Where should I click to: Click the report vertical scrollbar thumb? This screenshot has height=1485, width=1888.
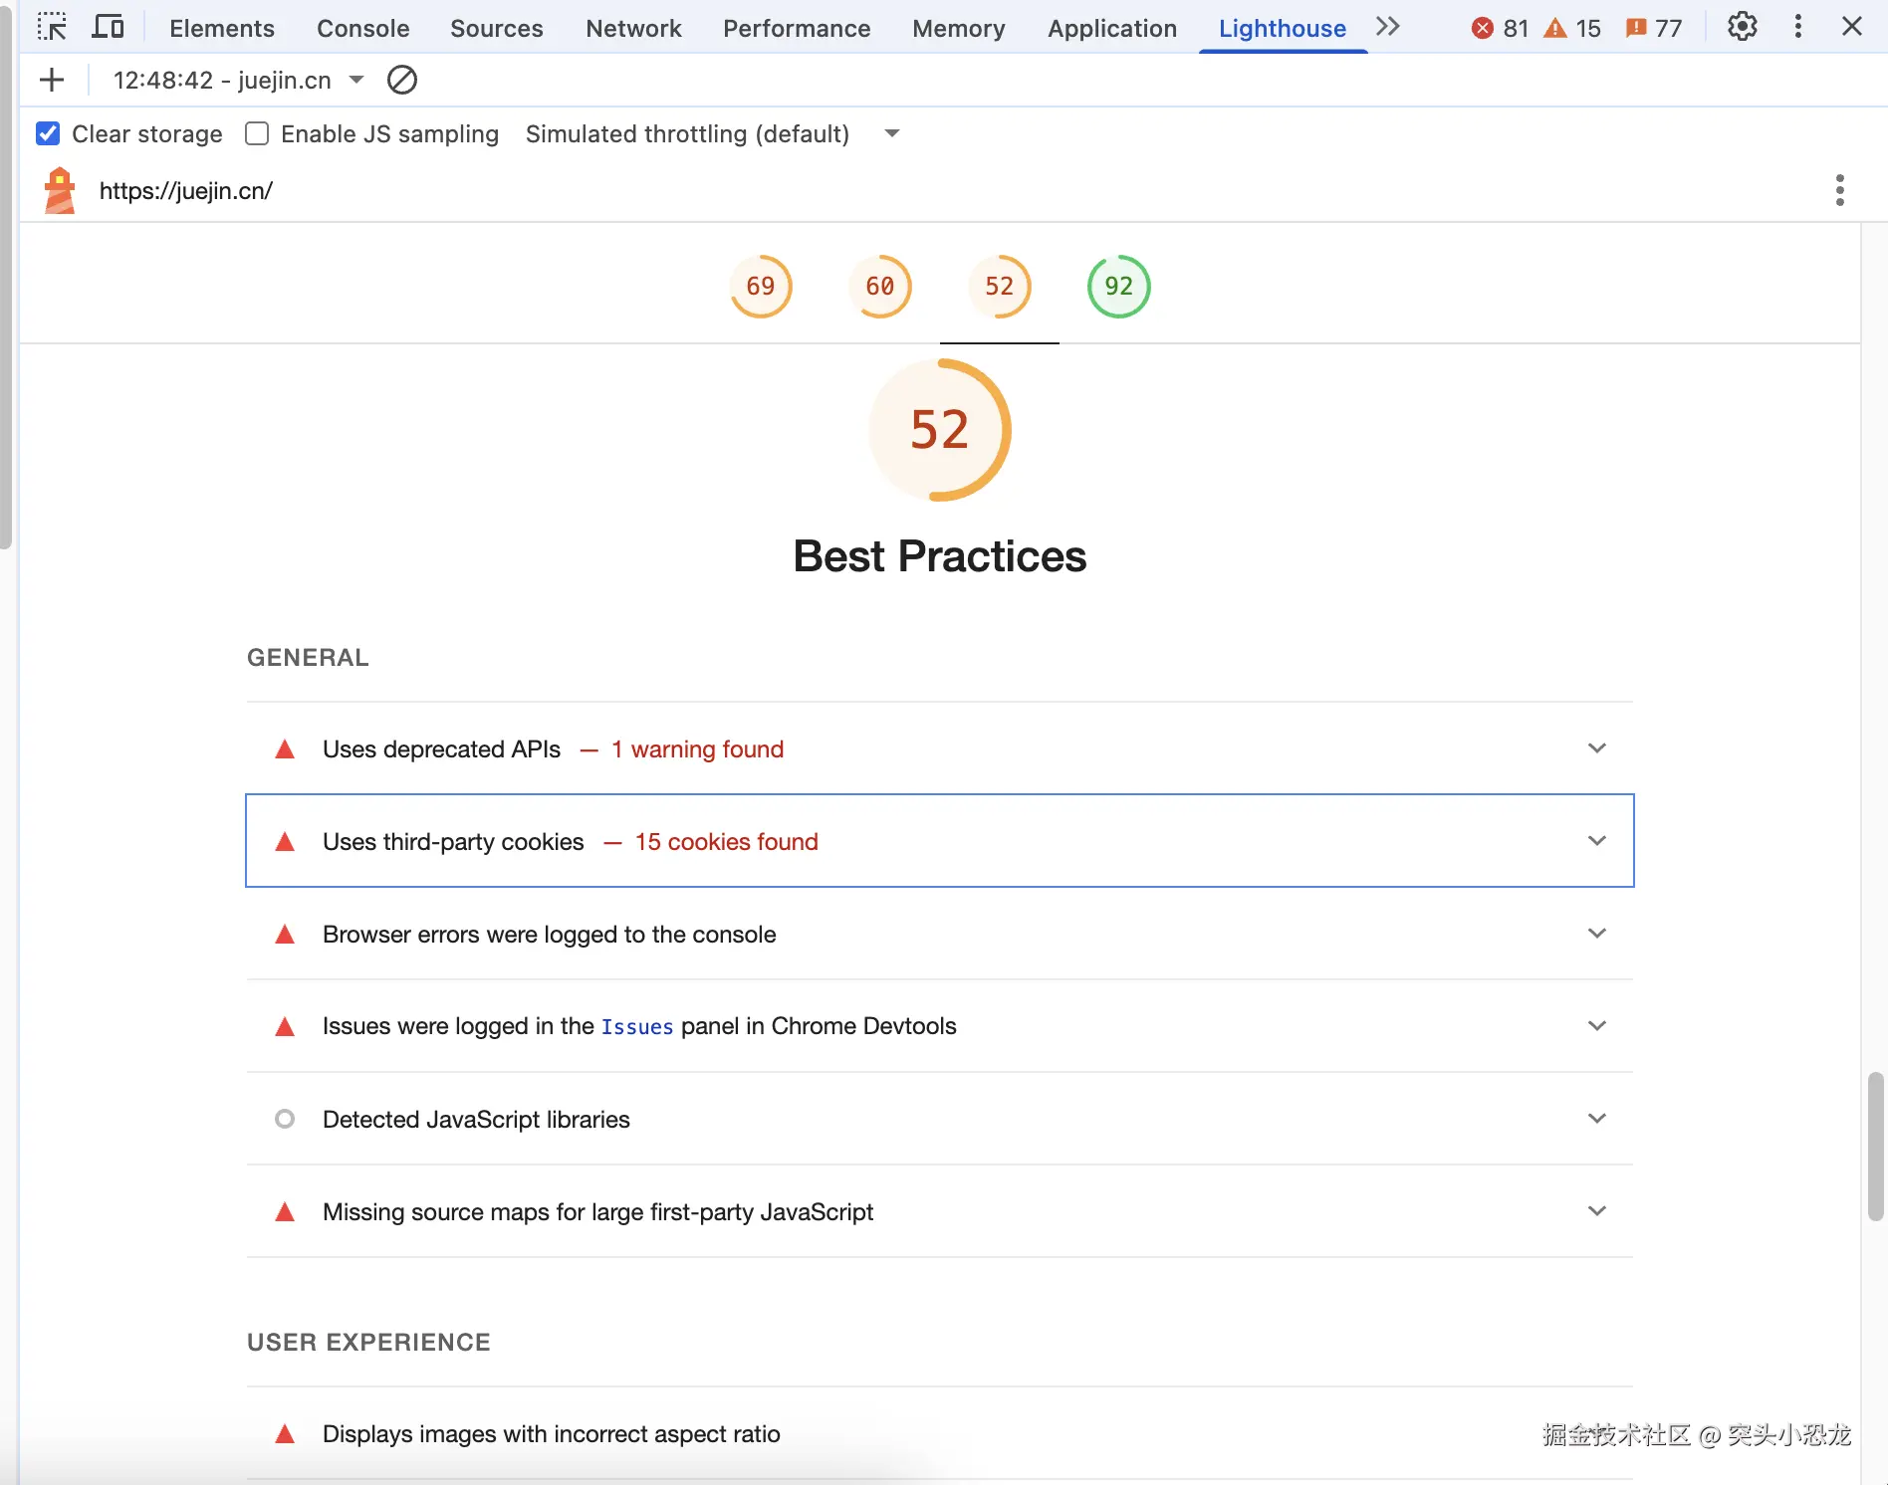pyautogui.click(x=1876, y=1147)
